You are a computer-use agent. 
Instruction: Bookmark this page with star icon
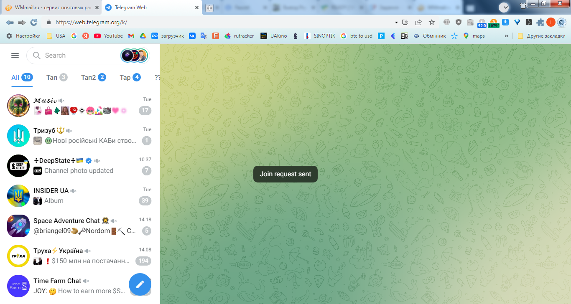click(432, 22)
